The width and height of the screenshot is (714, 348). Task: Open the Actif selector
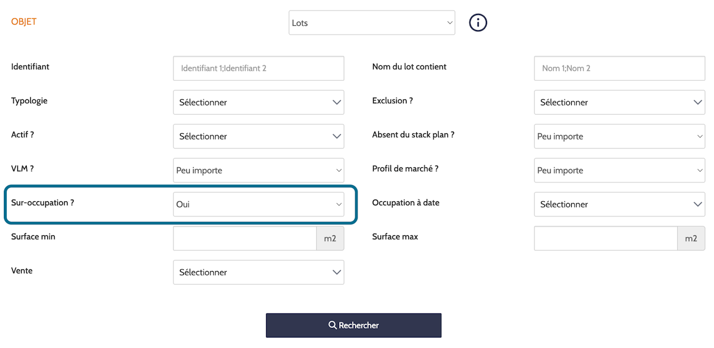point(258,136)
